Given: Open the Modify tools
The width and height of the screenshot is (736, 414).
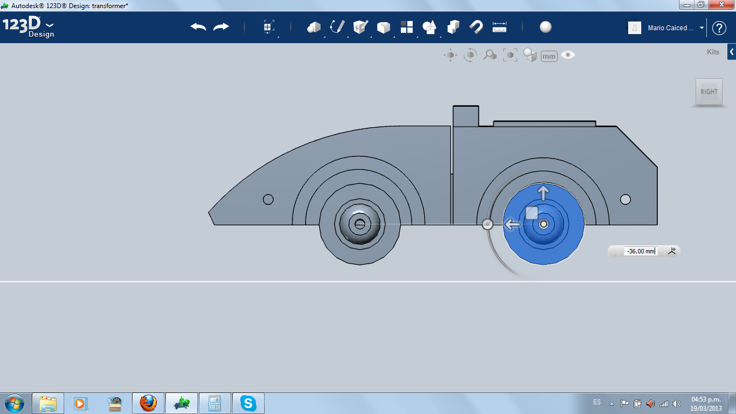Looking at the screenshot, I should (x=384, y=27).
